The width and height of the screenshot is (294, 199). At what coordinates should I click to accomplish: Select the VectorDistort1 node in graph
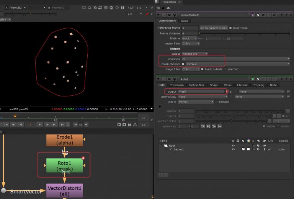click(x=64, y=191)
